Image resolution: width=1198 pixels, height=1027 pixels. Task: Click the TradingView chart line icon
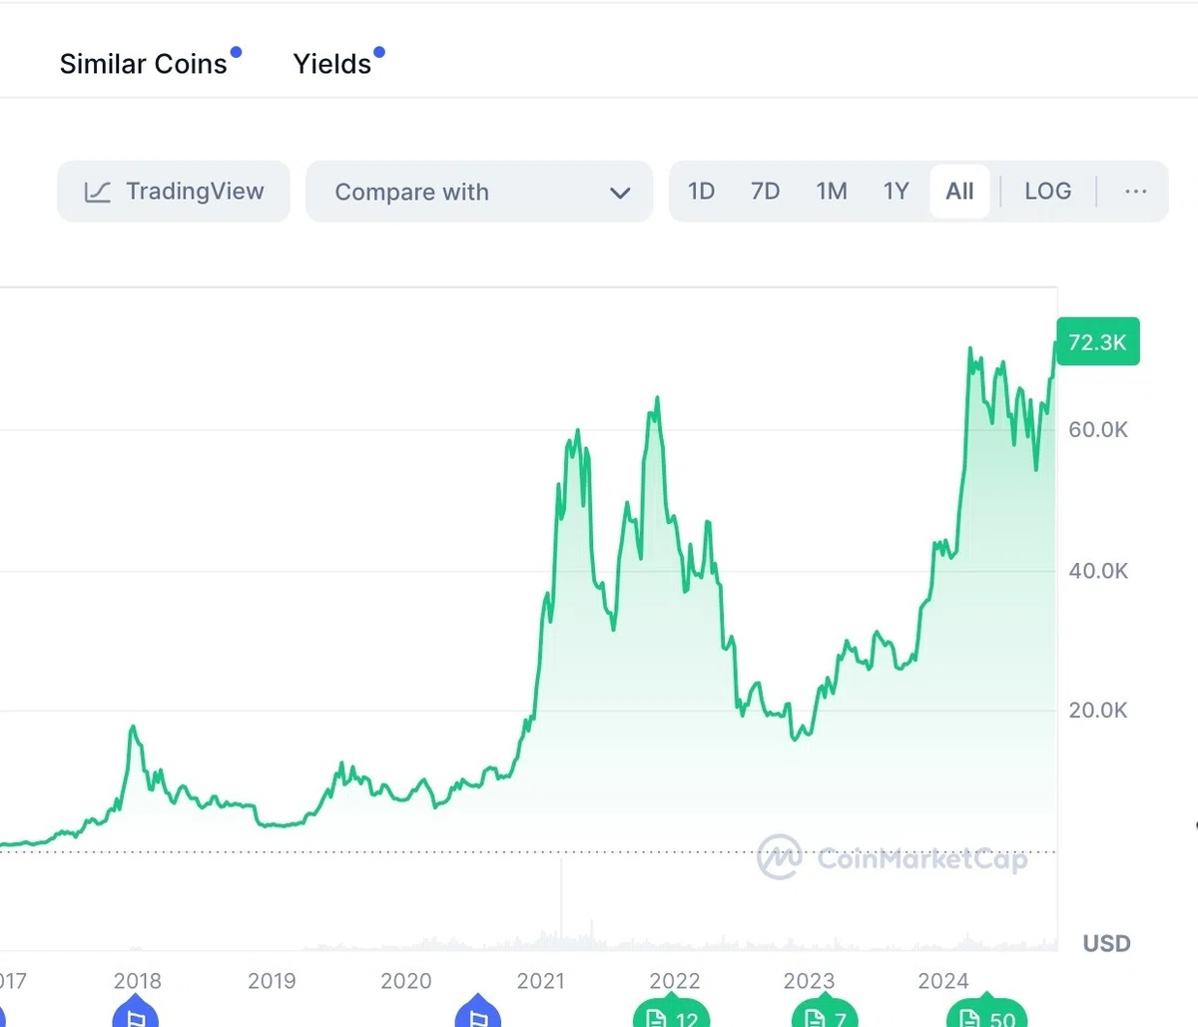click(98, 192)
